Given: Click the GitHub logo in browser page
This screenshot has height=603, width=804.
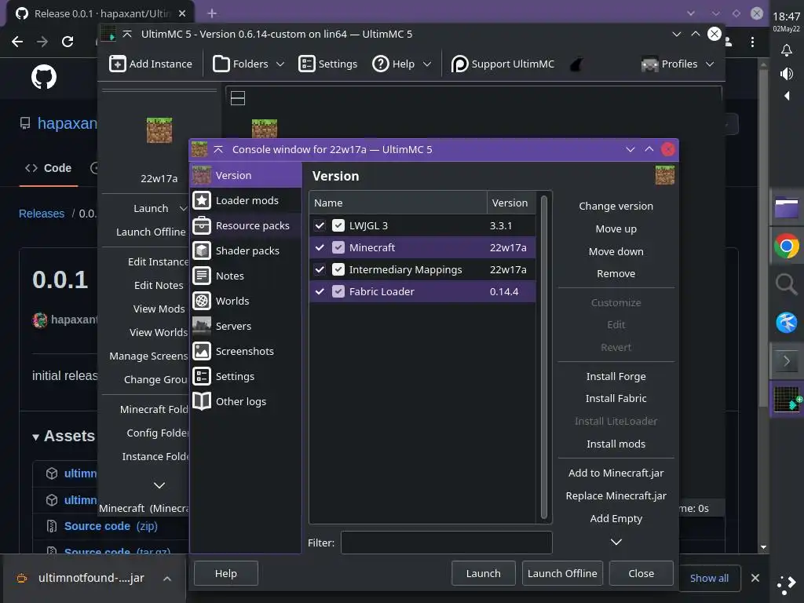Looking at the screenshot, I should point(44,78).
